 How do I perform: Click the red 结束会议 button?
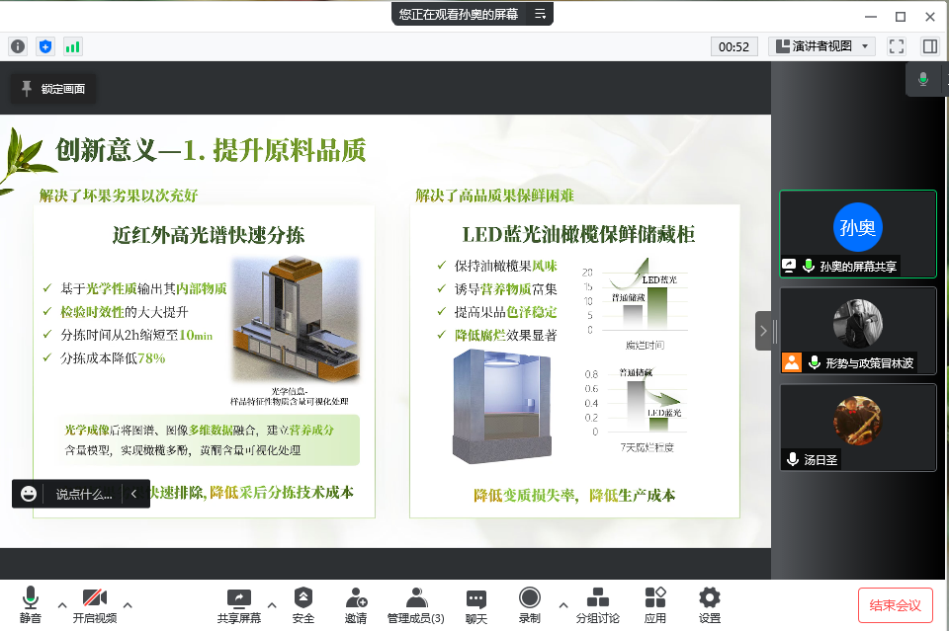[895, 604]
